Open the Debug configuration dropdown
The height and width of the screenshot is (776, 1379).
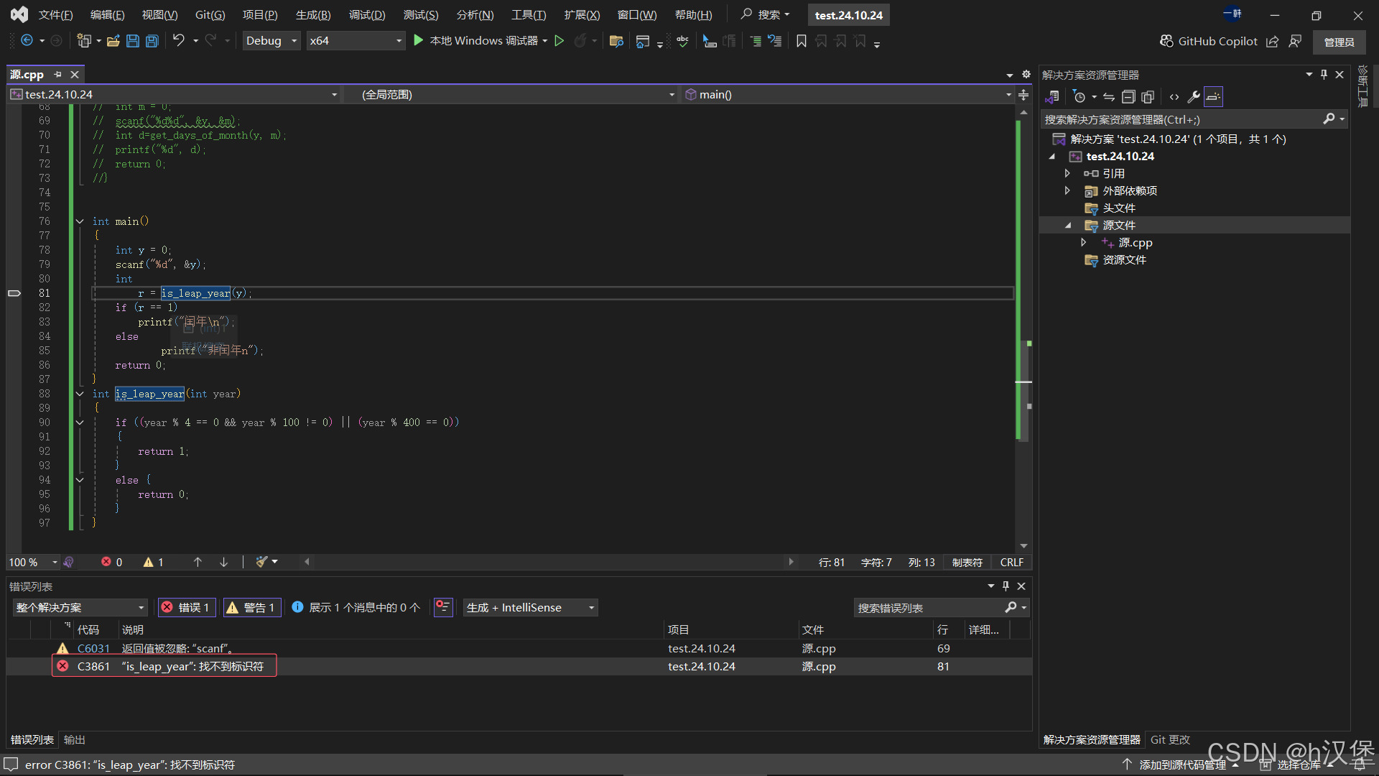coord(271,41)
